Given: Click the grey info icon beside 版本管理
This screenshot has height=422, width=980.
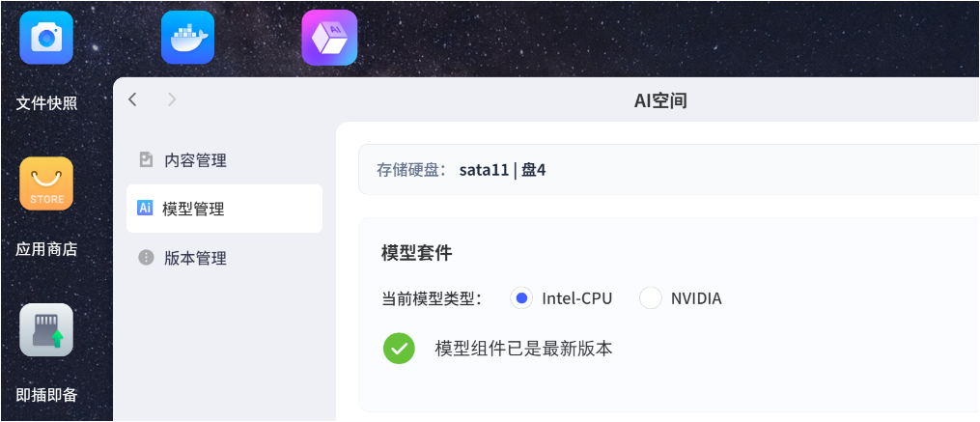Looking at the screenshot, I should (146, 258).
